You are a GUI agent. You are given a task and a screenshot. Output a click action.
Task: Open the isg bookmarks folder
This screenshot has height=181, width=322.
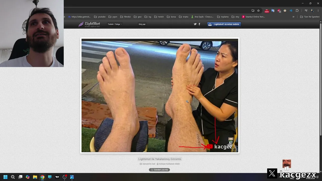(148, 17)
